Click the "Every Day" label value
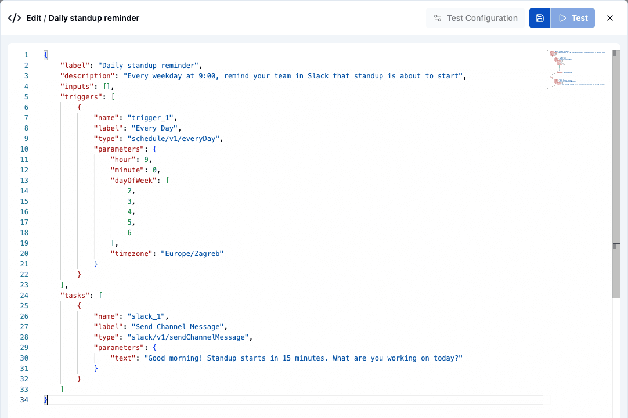This screenshot has width=628, height=418. (x=154, y=128)
